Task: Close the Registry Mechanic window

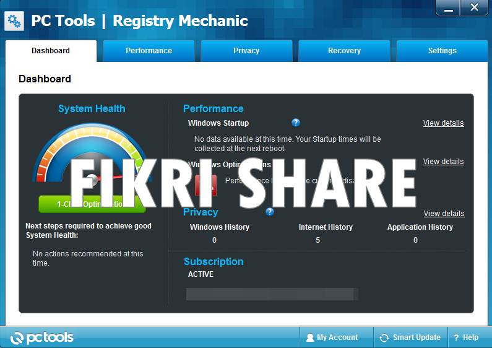Action: [x=474, y=8]
